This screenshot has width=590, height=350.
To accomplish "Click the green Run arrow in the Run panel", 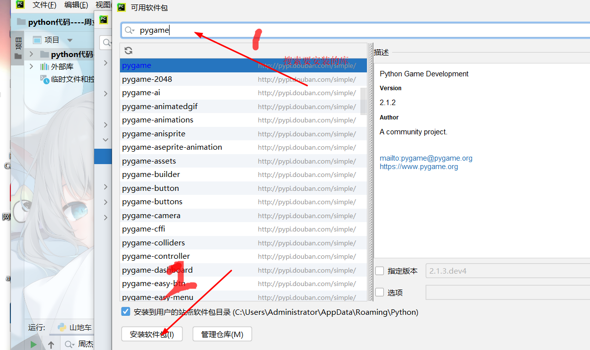I will click(34, 344).
